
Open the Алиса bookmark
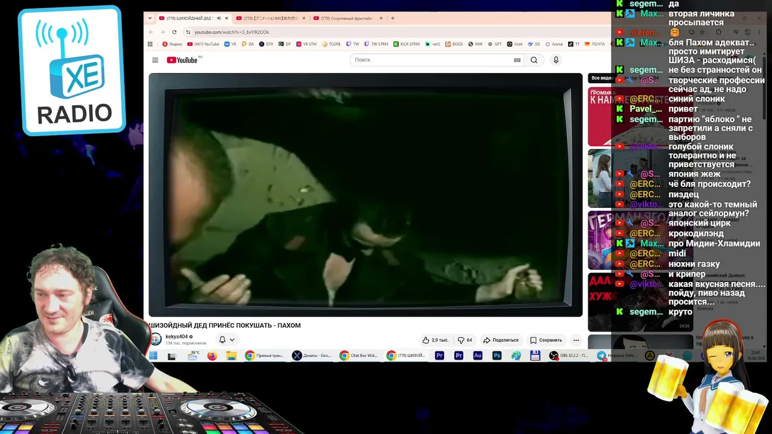[554, 44]
